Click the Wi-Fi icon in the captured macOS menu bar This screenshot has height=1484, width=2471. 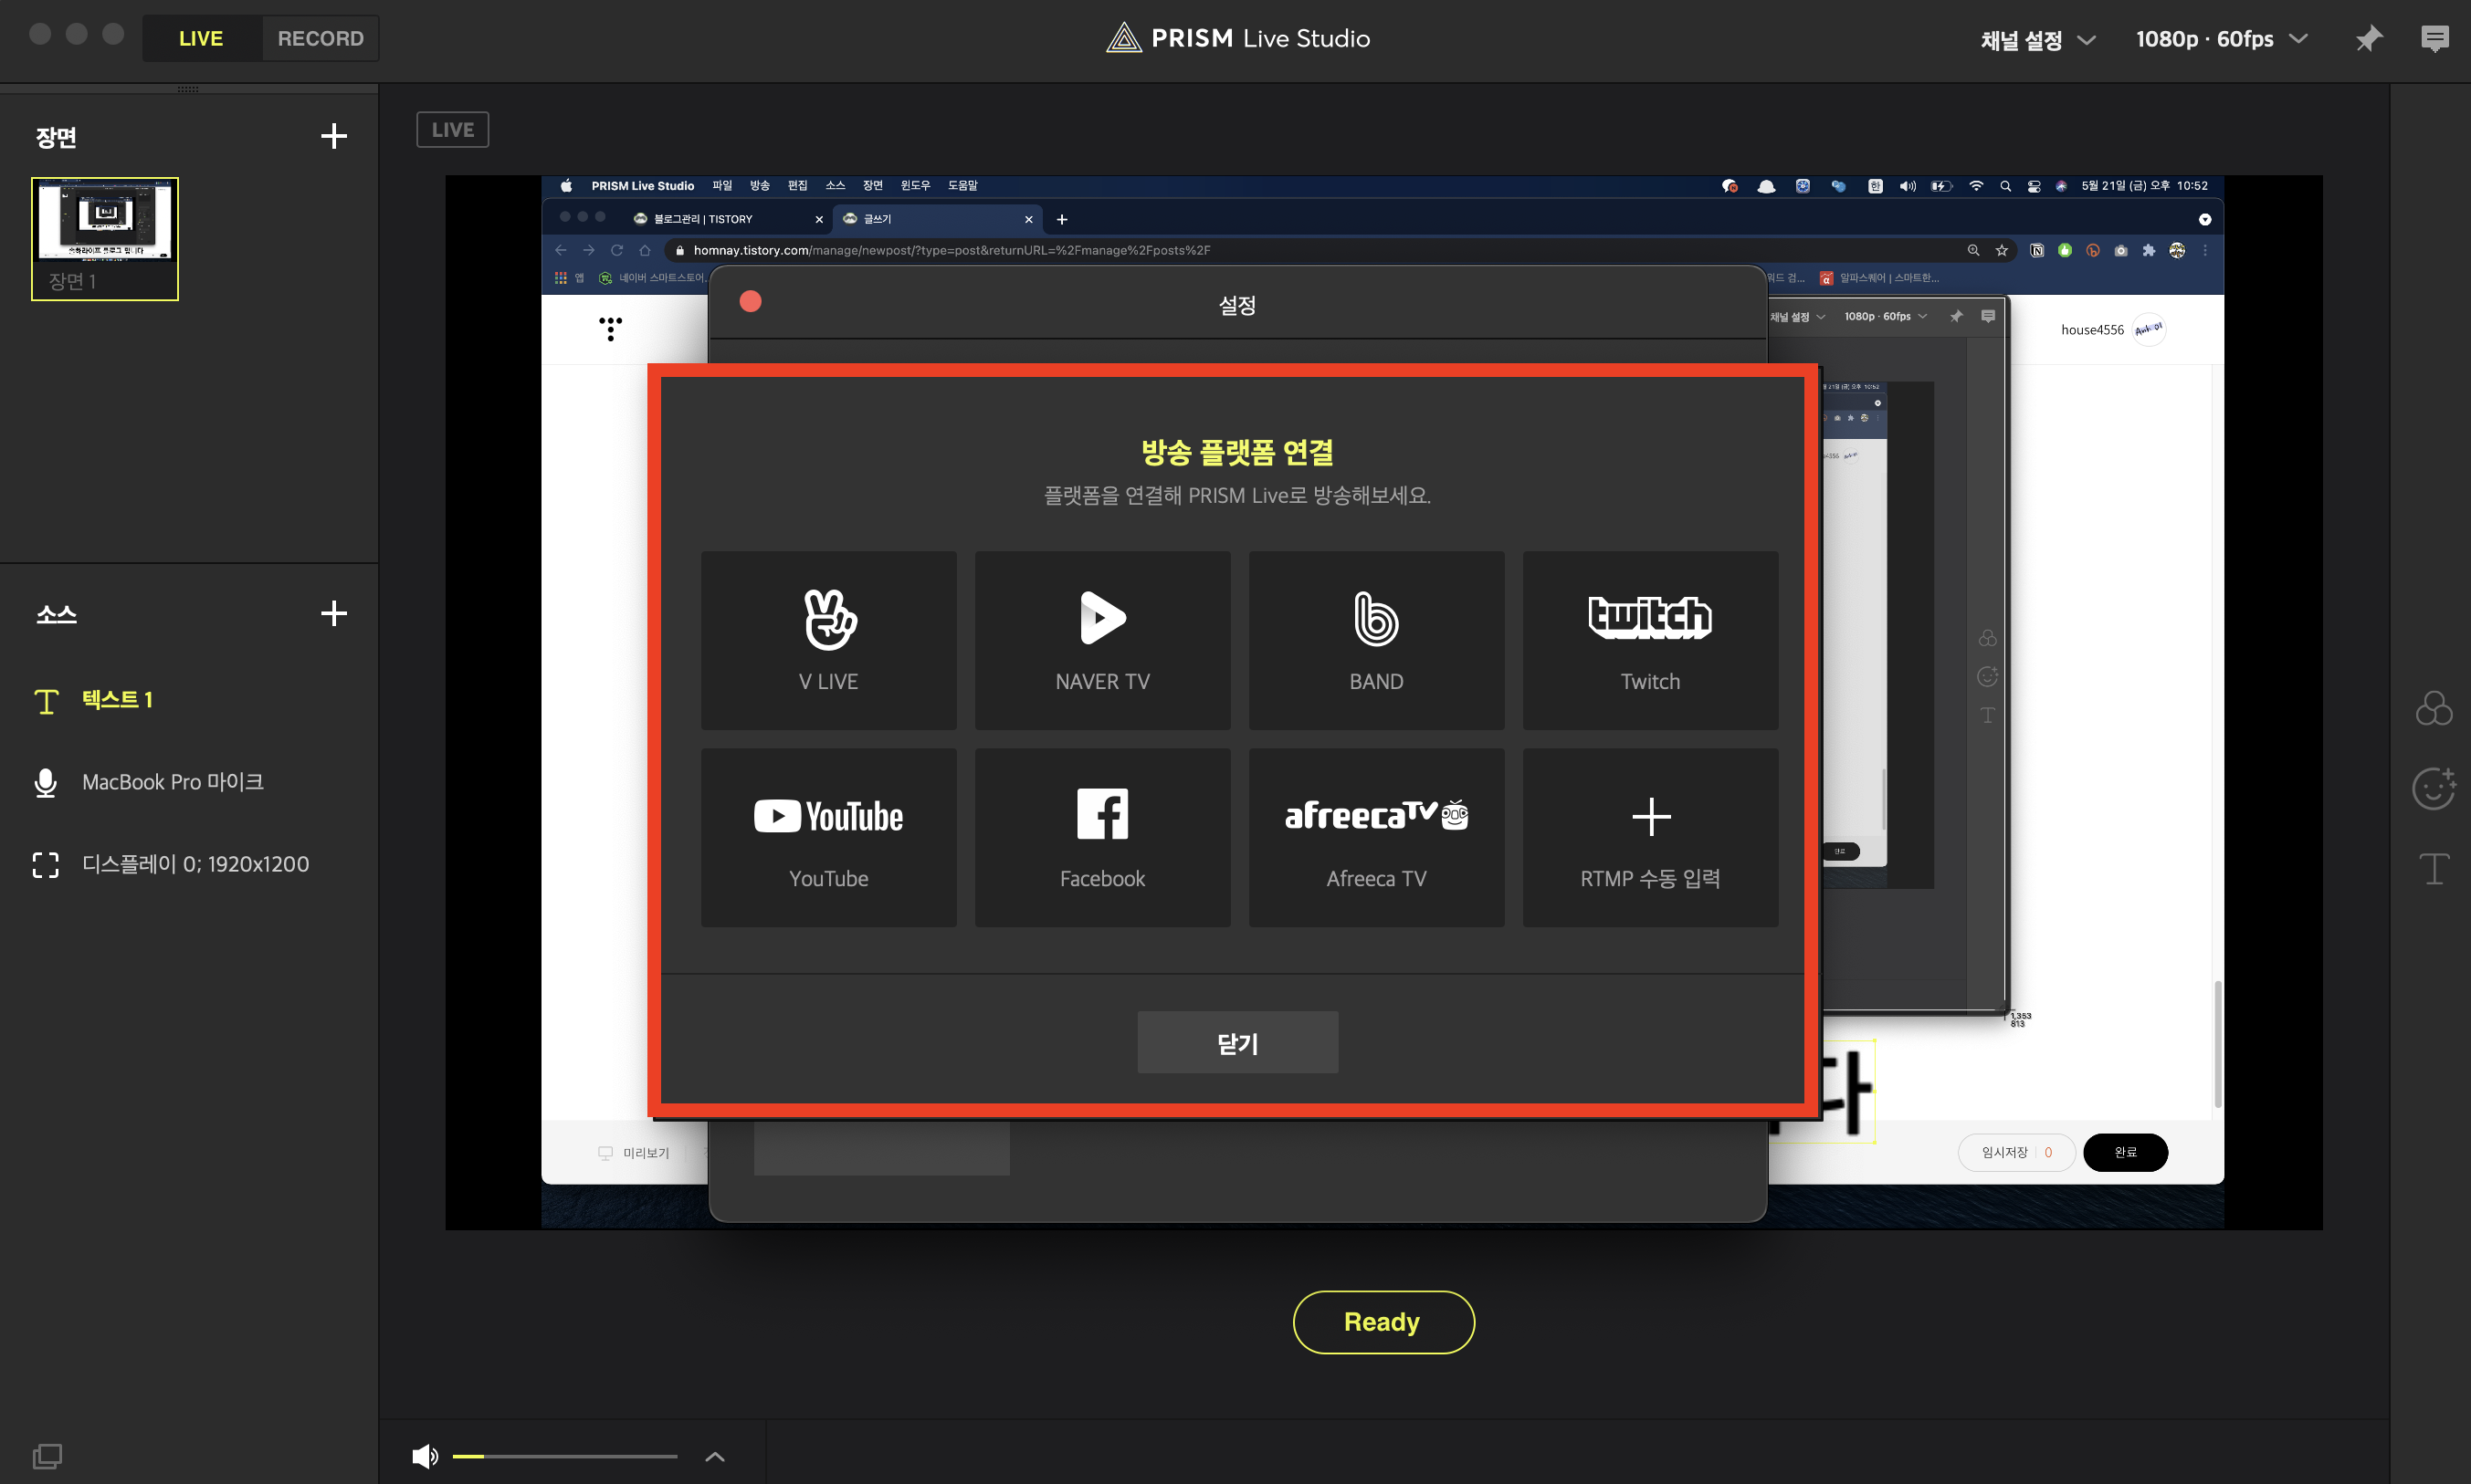(1976, 186)
